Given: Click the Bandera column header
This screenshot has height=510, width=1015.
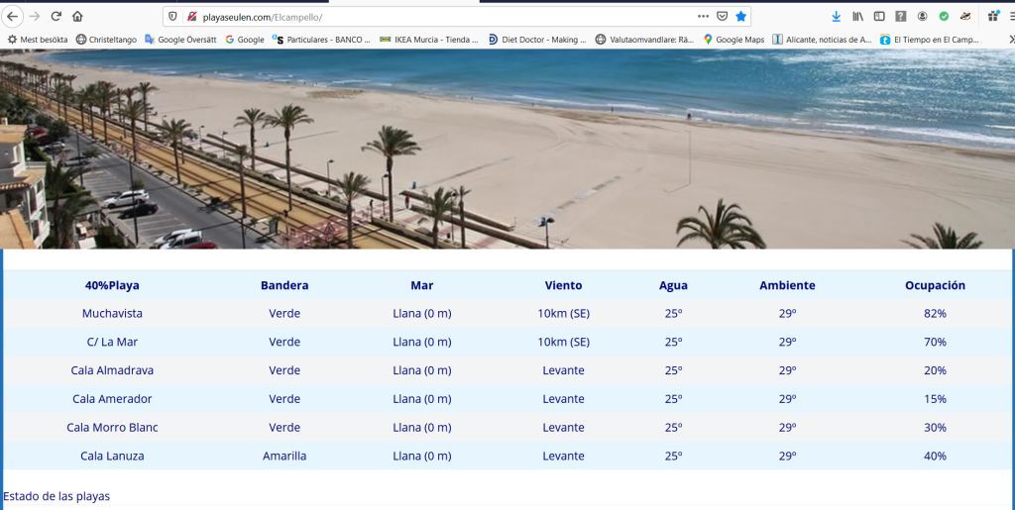Looking at the screenshot, I should tap(284, 285).
